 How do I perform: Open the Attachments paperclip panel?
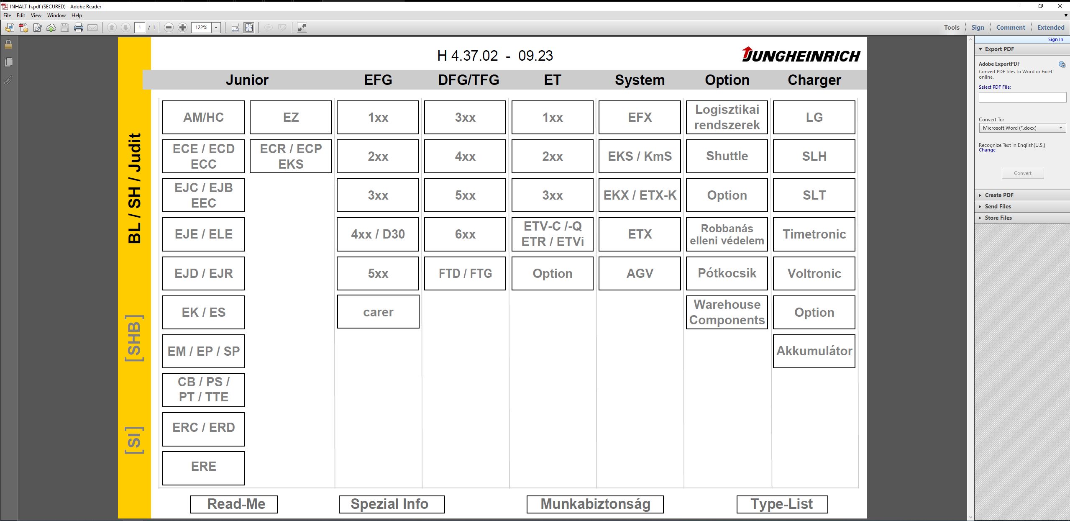pyautogui.click(x=8, y=80)
